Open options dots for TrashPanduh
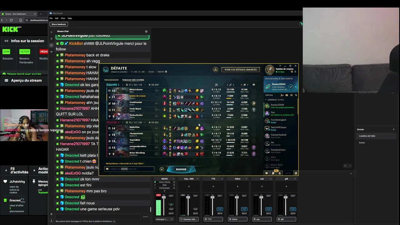Viewport: 400px width, 225px height. [x=156, y=103]
